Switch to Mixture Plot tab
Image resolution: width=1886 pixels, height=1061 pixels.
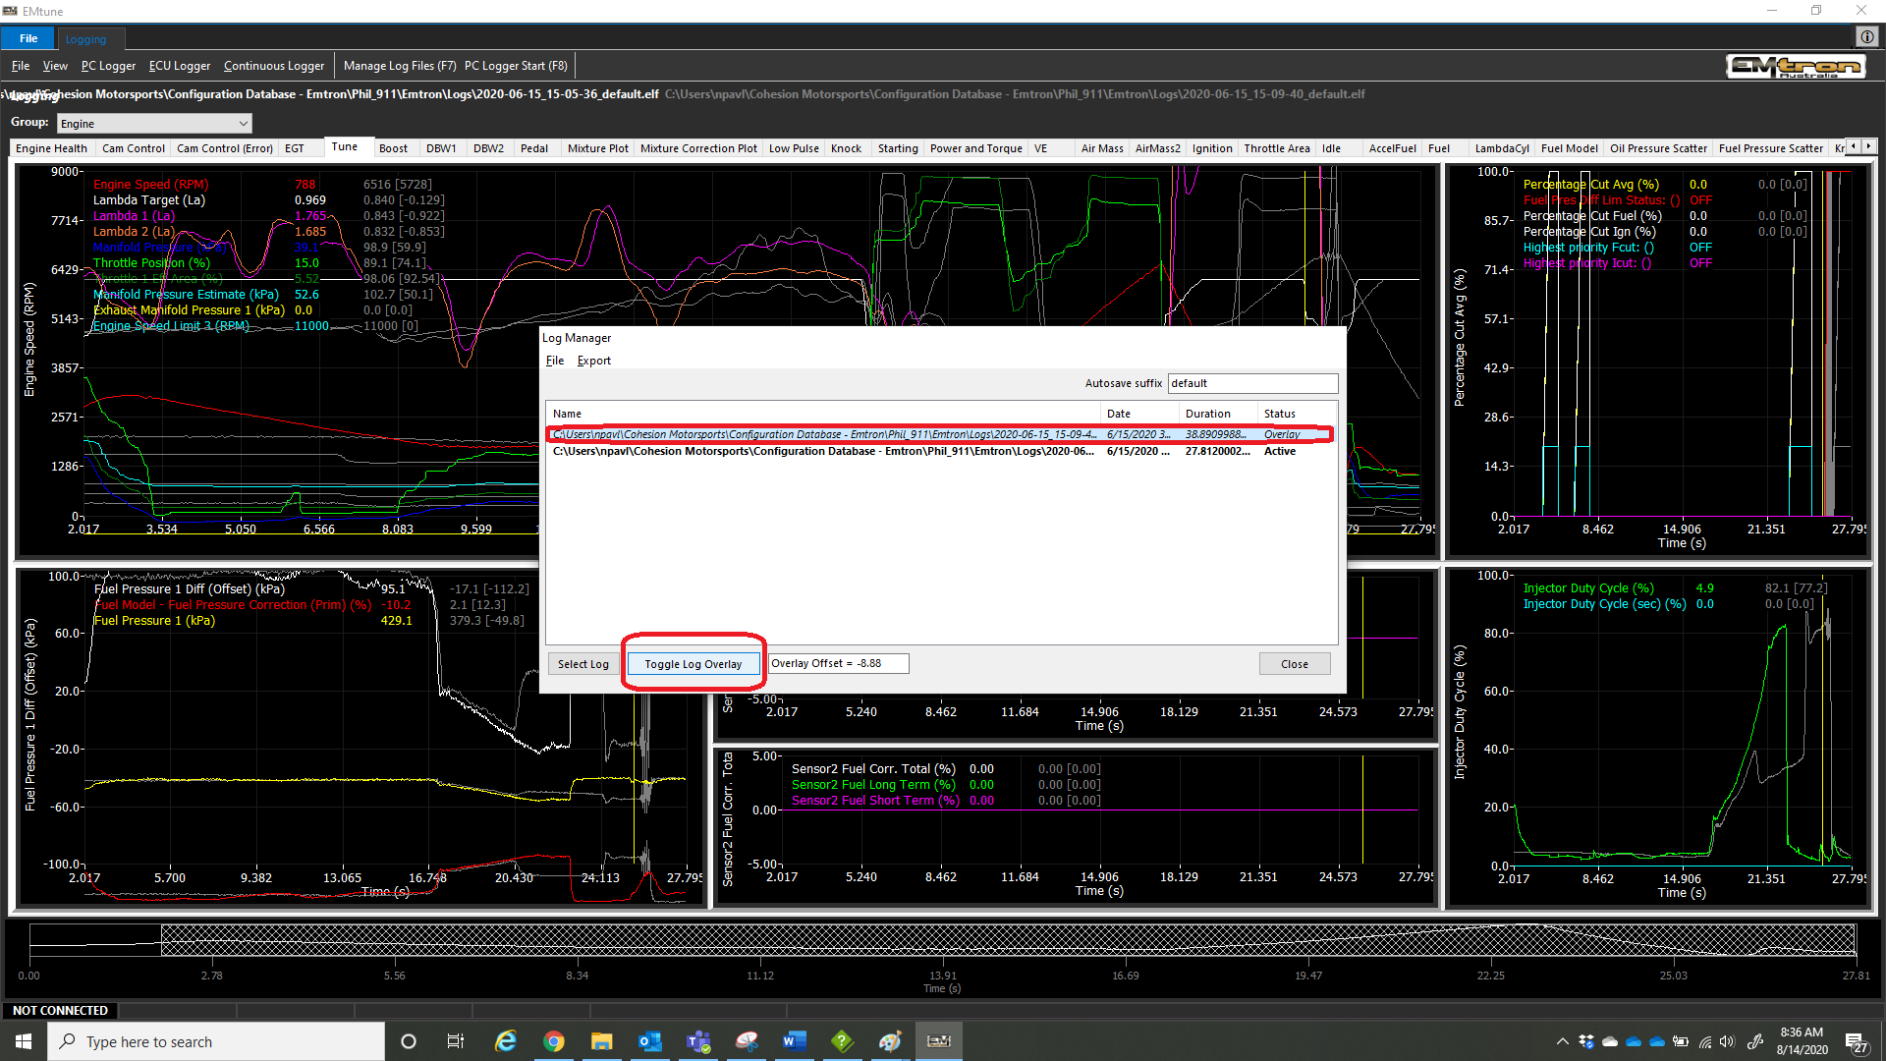pyautogui.click(x=598, y=148)
